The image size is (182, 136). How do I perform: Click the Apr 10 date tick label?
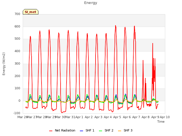[x=165, y=117]
